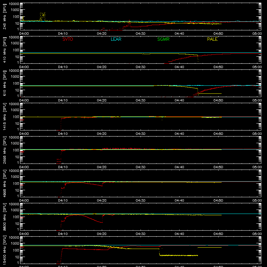Click the 10 y-axis value of the 1415 MHz plot
Screen dimensions: 267x267
(x=17, y=123)
